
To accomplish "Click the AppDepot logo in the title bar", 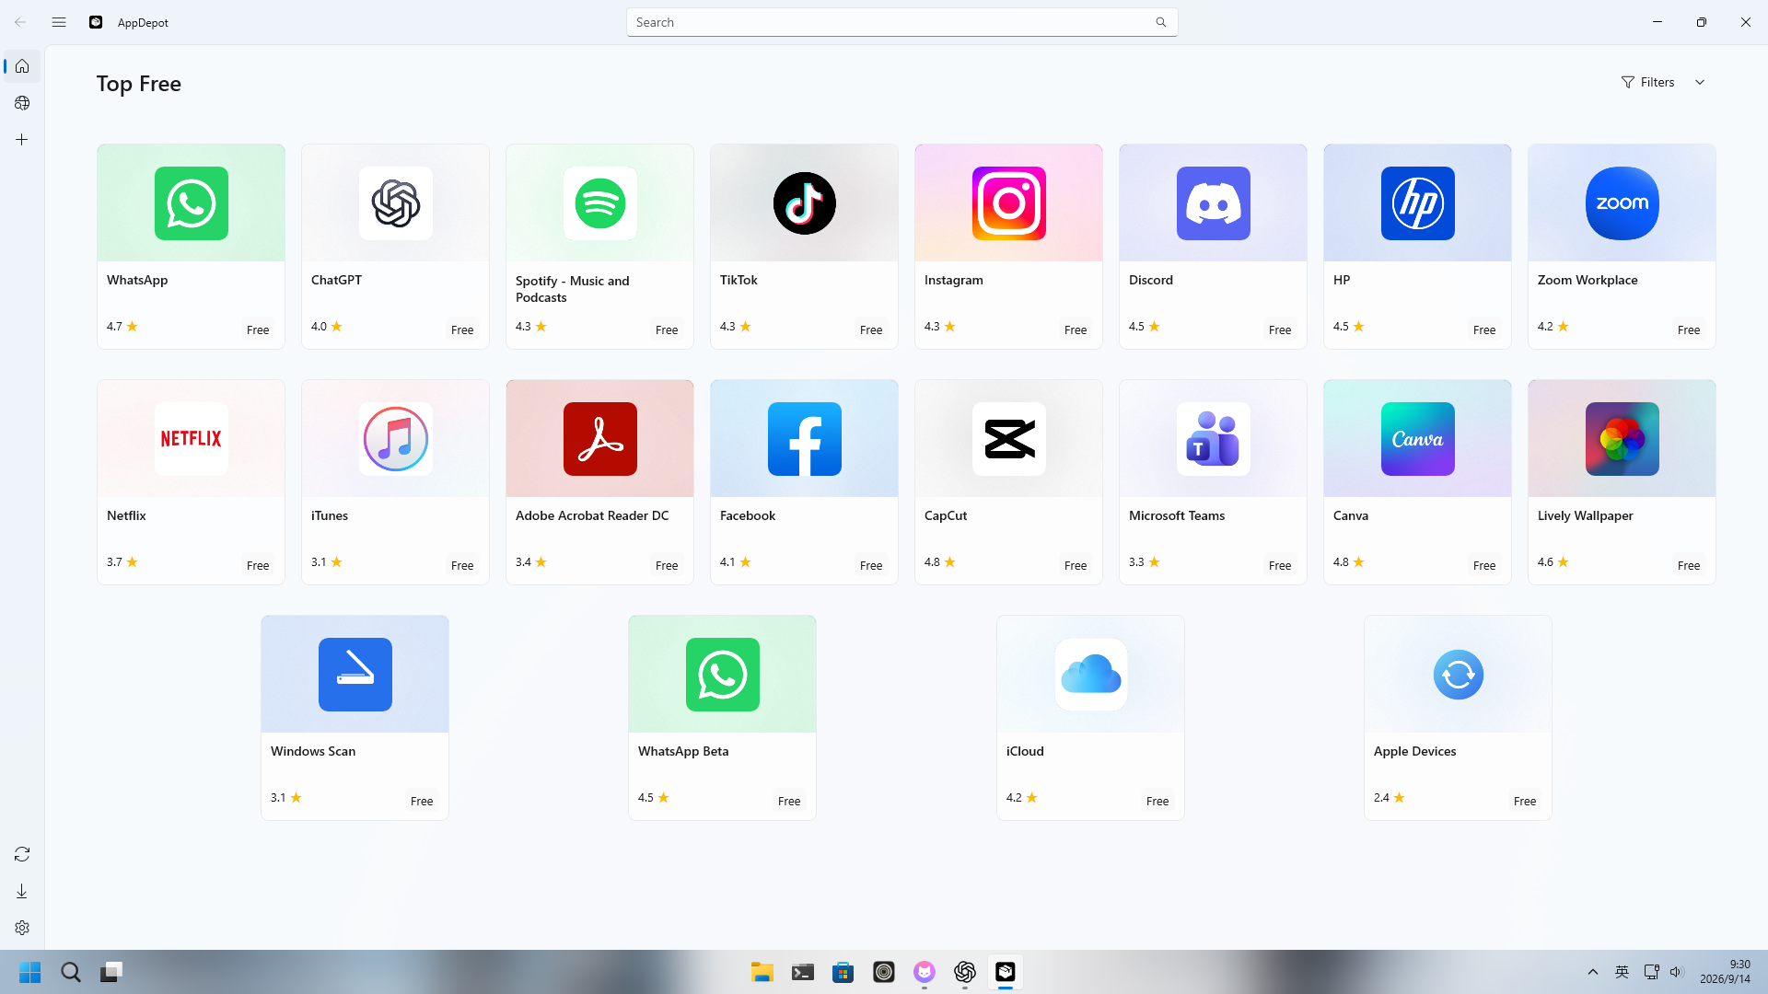I will coord(96,22).
